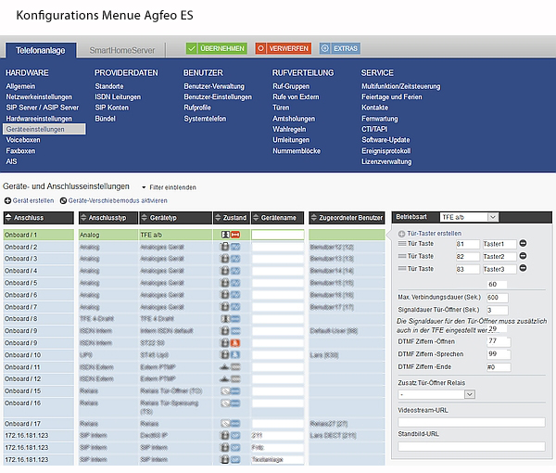556x473 pixels.
Task: Click the Extras button
Action: click(339, 48)
